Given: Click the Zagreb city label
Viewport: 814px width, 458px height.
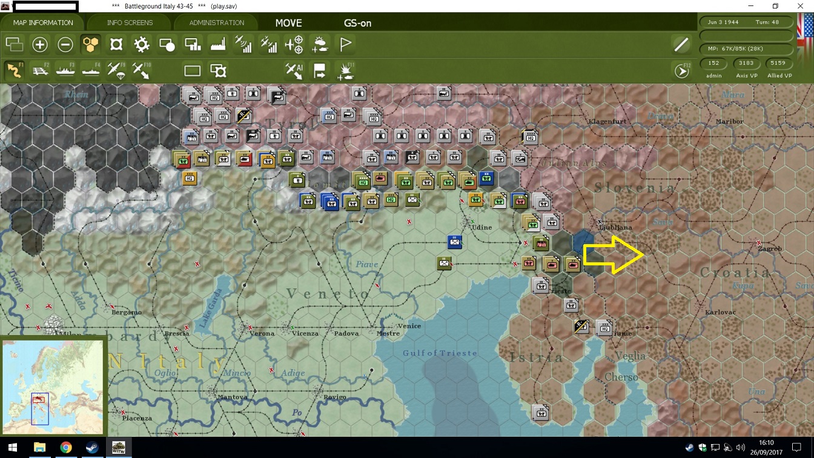Looking at the screenshot, I should click(770, 249).
